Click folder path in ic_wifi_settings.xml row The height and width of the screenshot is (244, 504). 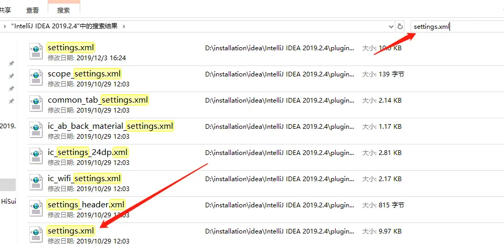pyautogui.click(x=280, y=179)
